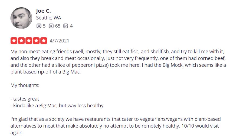Viewport: 230px width, 140px height.
Task: Click the friends icon beside 5
Action: coord(39,26)
